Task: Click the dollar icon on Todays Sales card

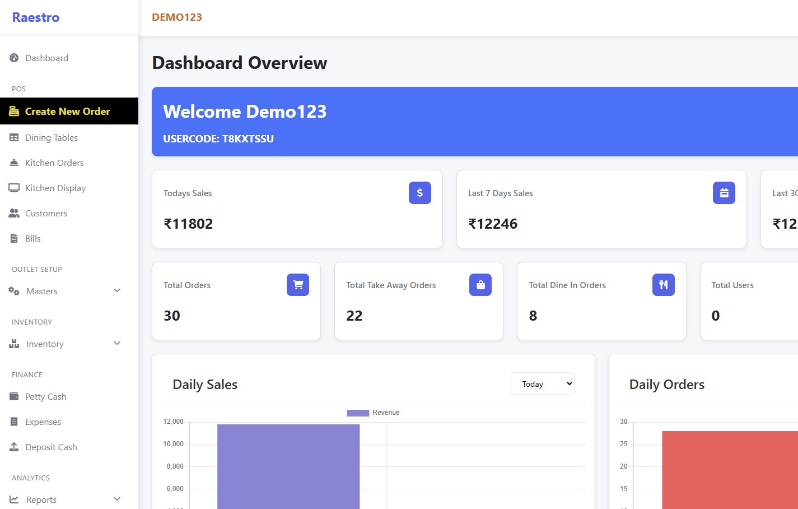Action: 419,193
